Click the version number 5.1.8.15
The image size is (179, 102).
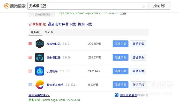(65, 71)
